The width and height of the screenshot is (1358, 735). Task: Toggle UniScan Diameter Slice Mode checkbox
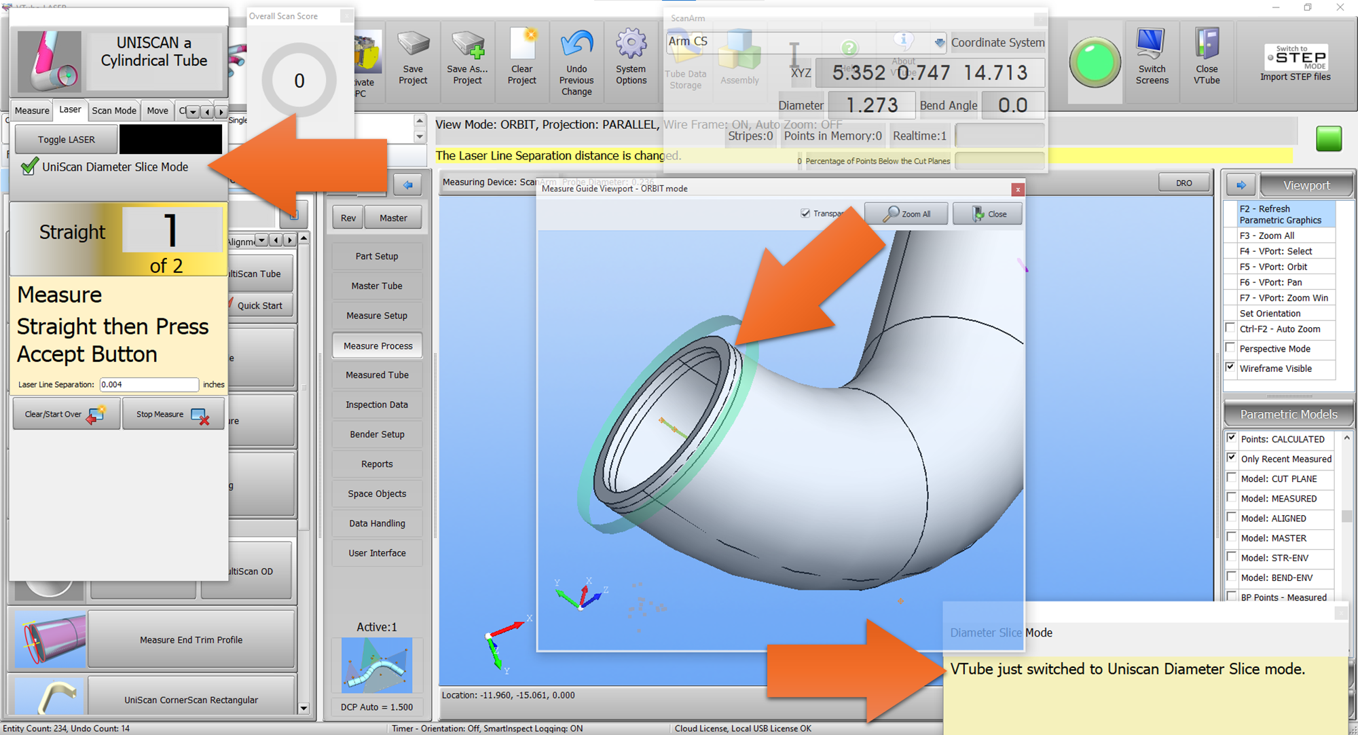(29, 167)
